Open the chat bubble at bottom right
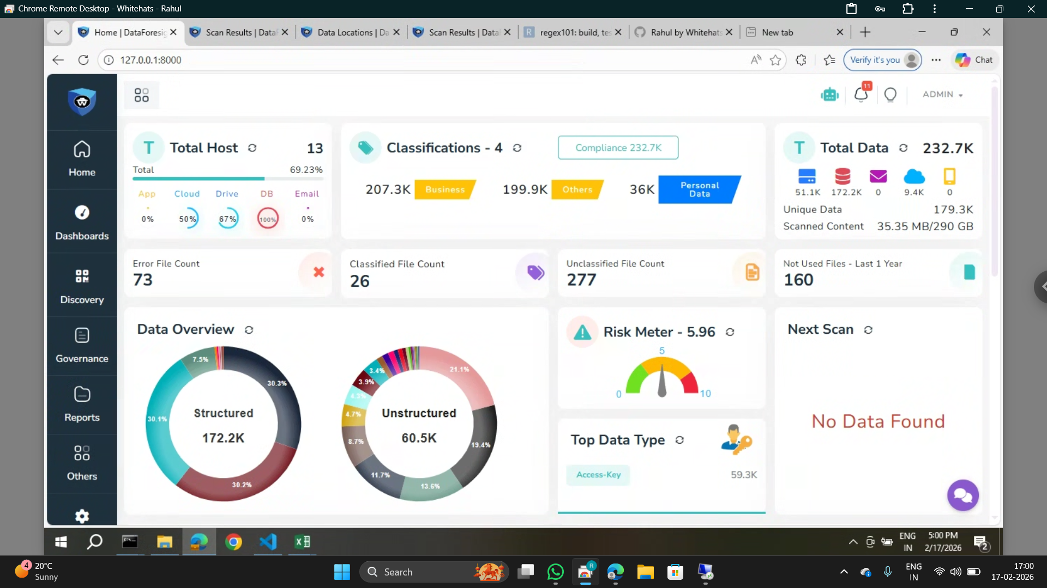The image size is (1047, 588). click(x=963, y=495)
